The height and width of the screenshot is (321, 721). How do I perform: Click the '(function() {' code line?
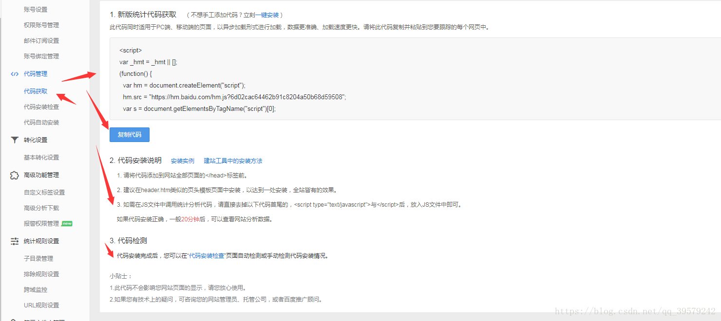[x=136, y=74]
